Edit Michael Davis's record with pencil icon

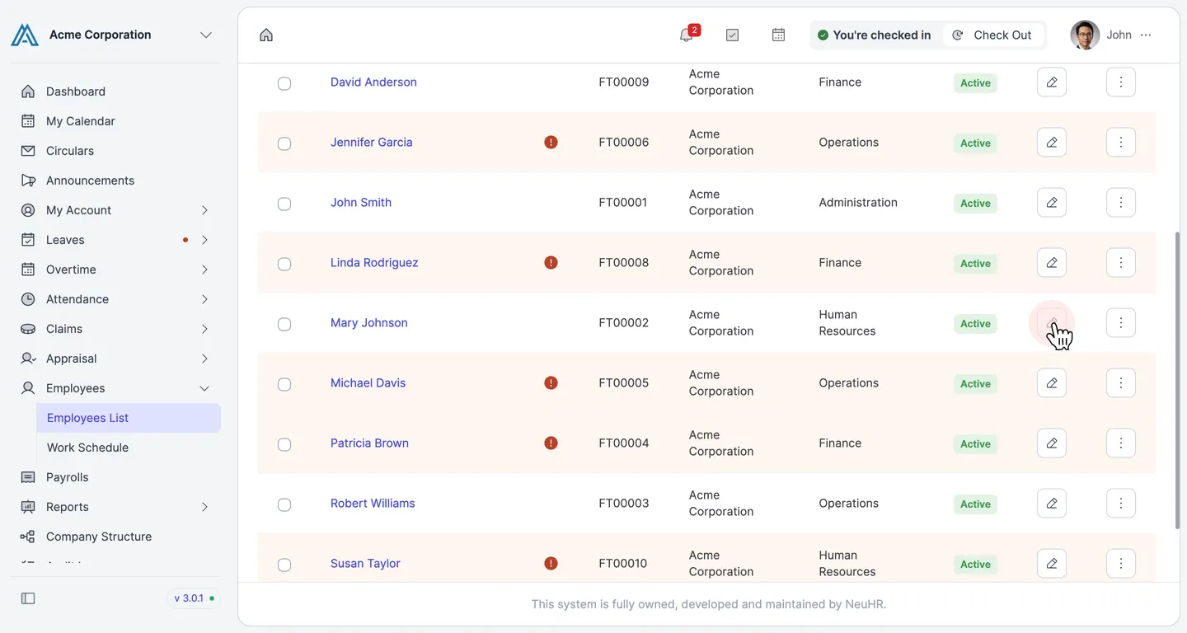[1052, 383]
